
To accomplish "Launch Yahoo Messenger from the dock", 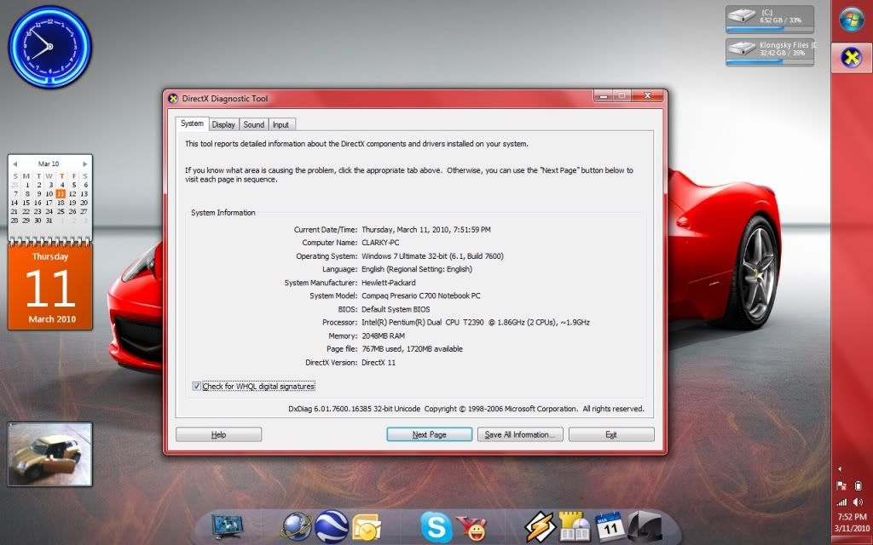I will [x=471, y=528].
